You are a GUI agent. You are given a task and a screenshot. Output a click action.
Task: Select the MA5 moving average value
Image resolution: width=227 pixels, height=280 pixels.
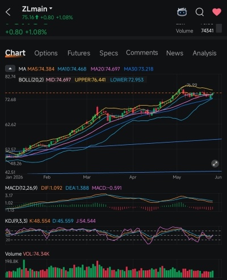[41, 69]
